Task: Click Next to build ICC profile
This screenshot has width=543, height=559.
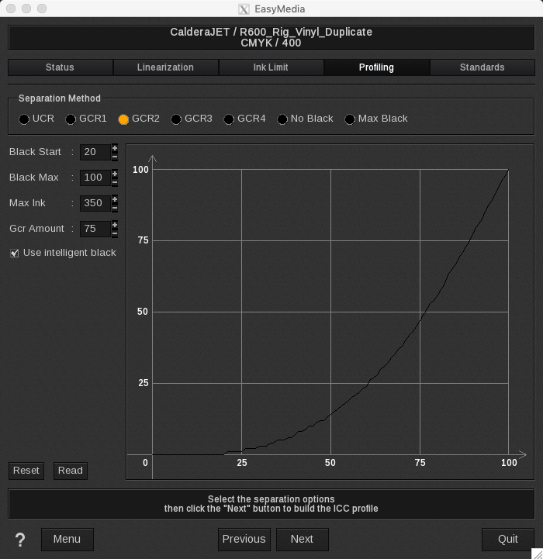Action: click(x=303, y=540)
